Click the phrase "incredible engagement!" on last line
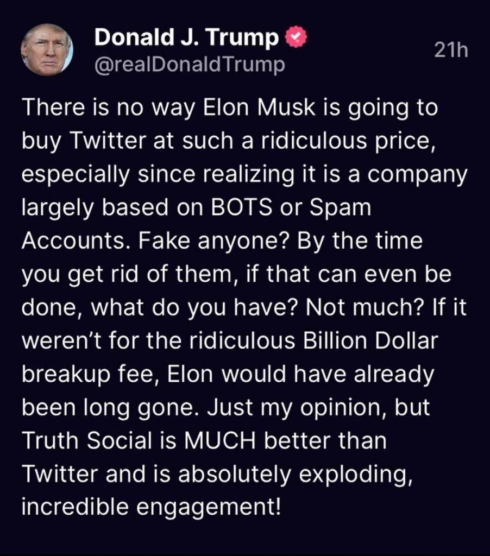Viewport: 490px width, 556px height. [152, 507]
